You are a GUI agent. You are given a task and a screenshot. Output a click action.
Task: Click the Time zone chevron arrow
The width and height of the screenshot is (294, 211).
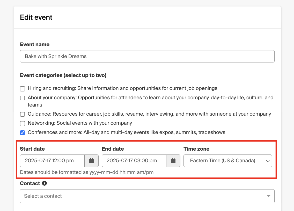(x=268, y=161)
